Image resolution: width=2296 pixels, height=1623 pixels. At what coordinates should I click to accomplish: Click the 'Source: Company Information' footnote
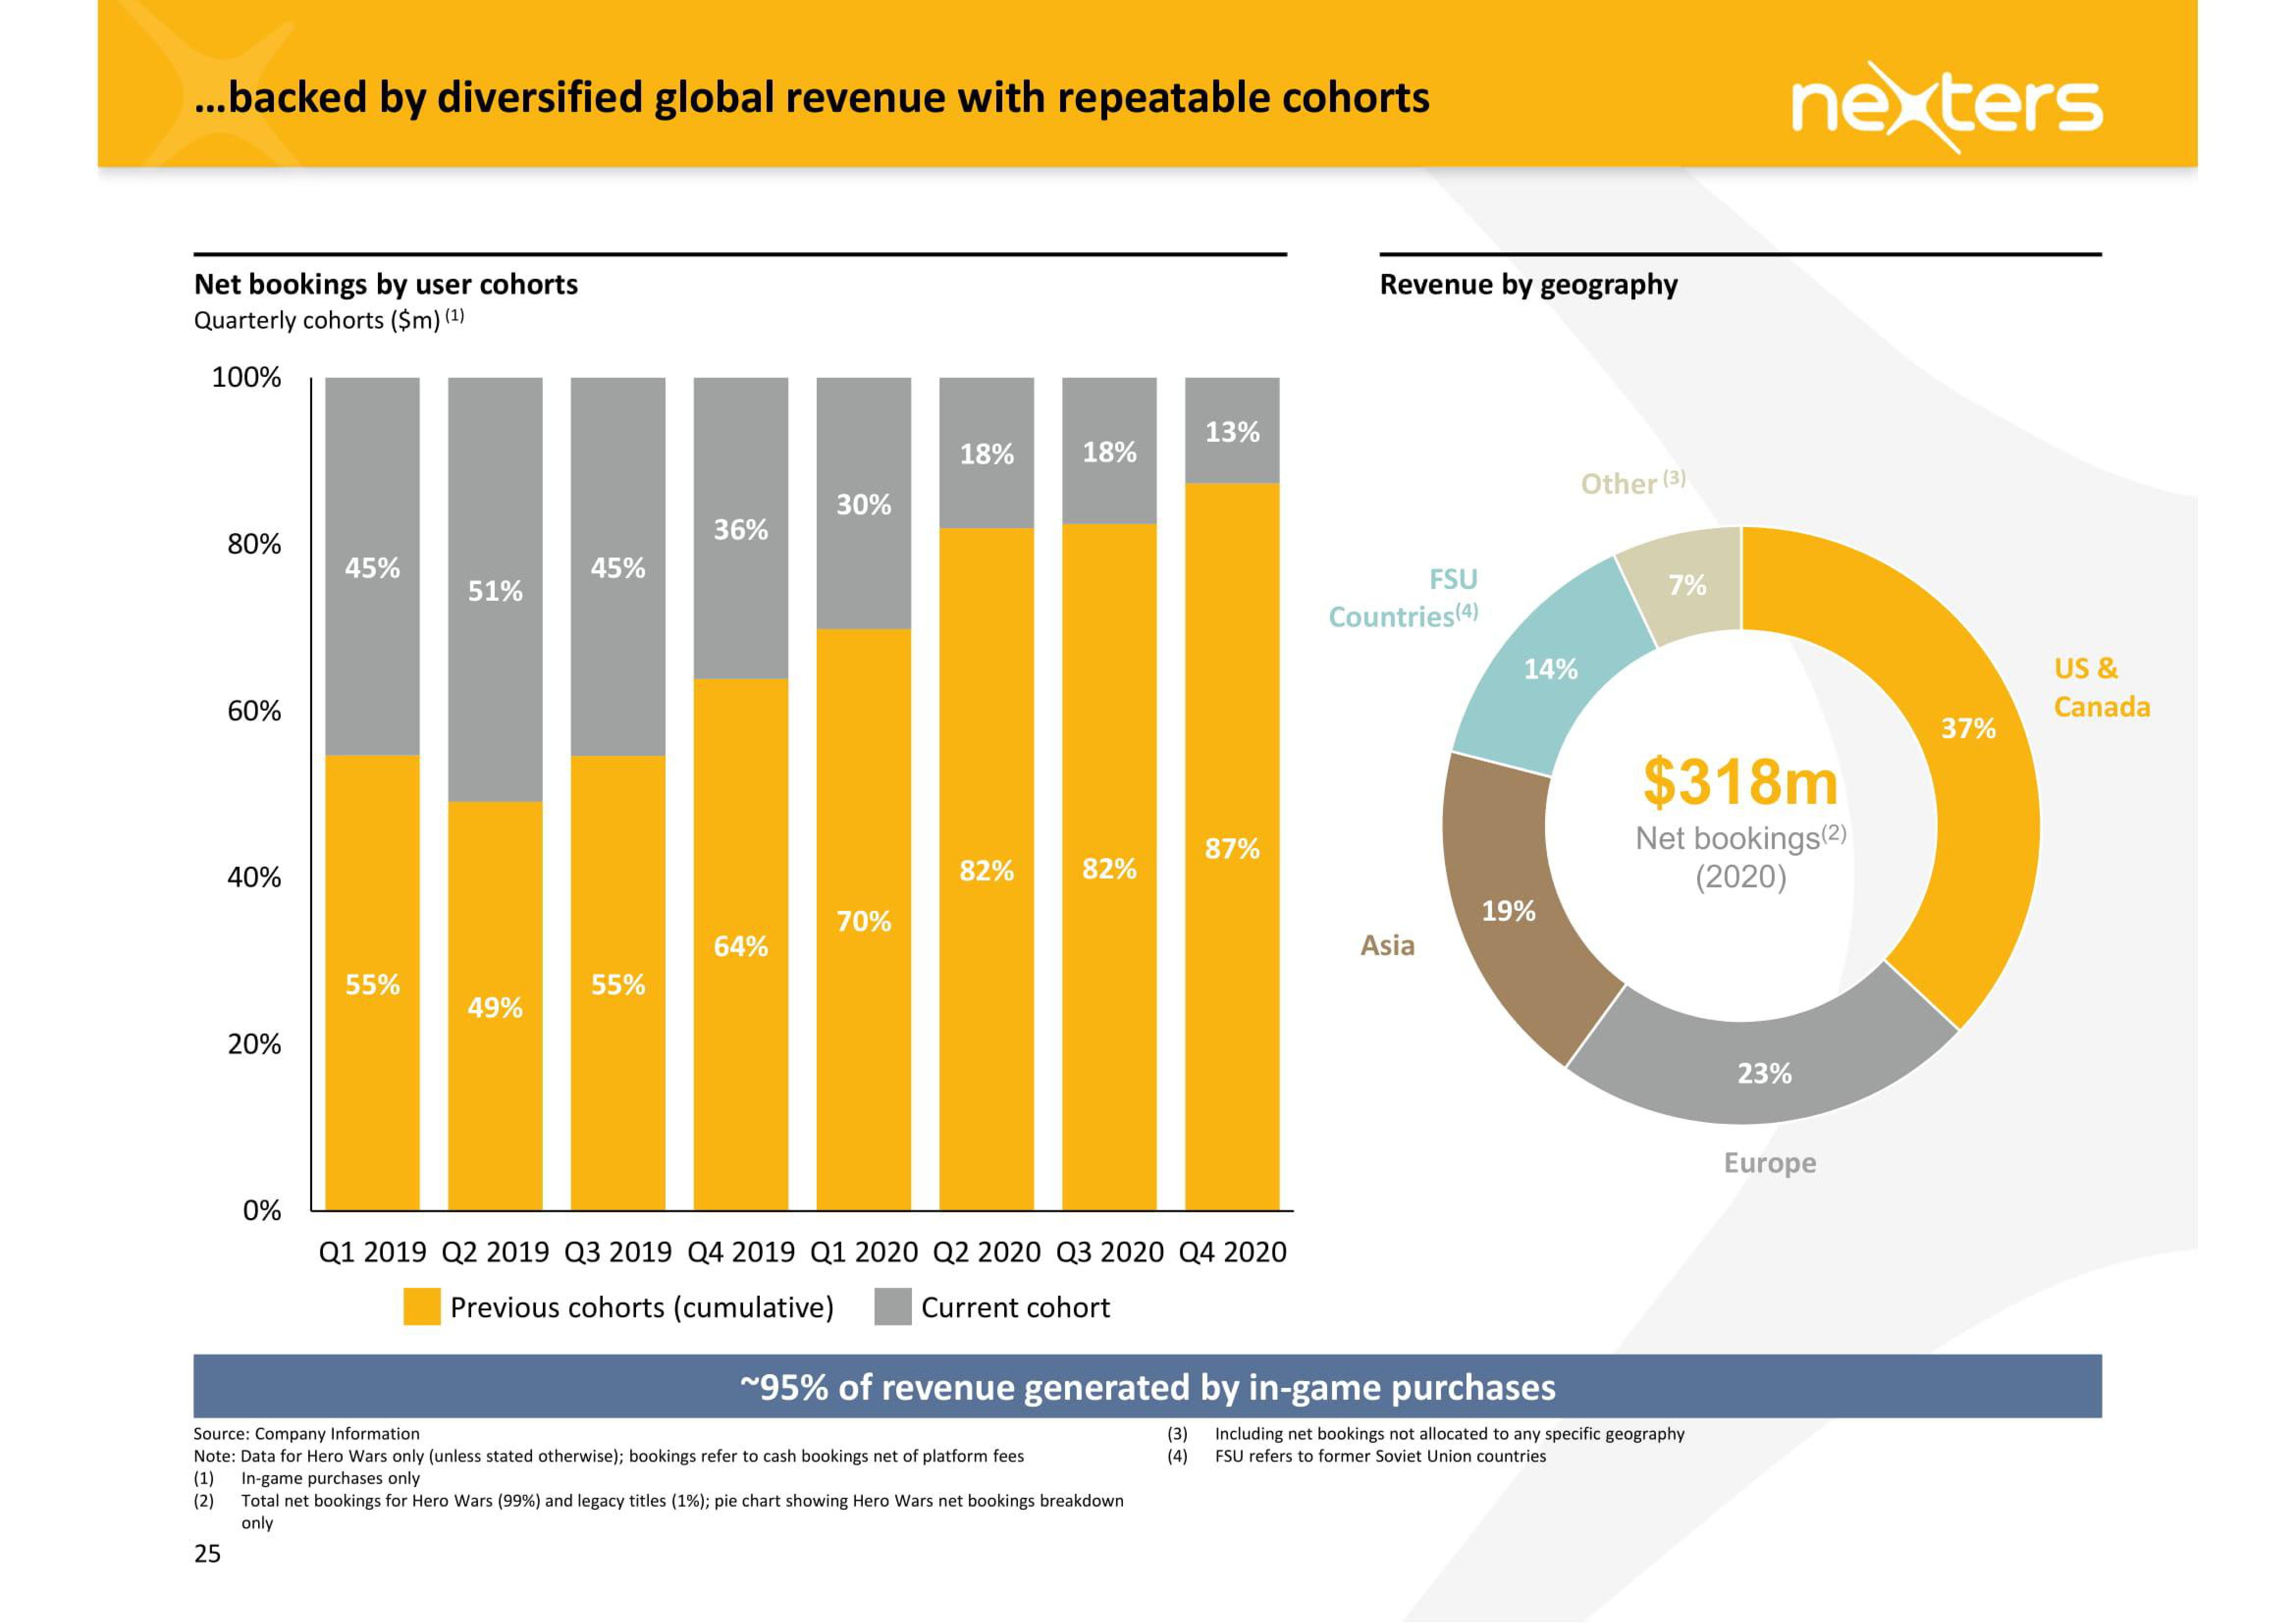[306, 1433]
